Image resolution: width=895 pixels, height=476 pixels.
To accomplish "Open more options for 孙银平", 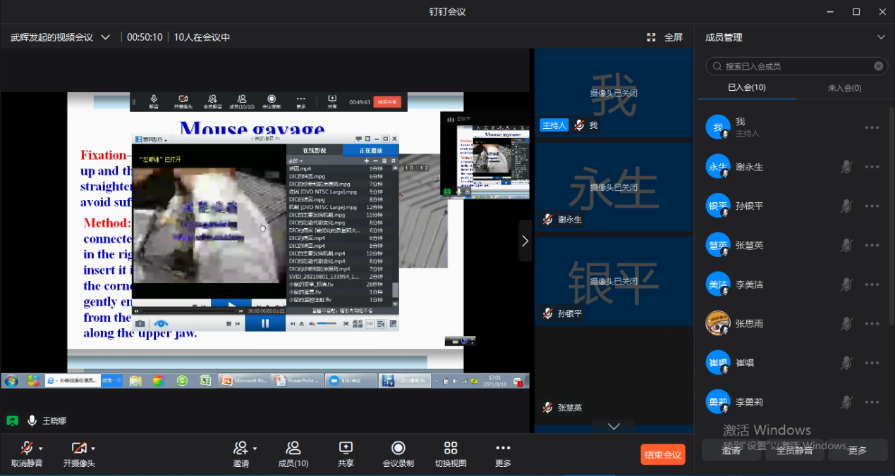I will (872, 206).
